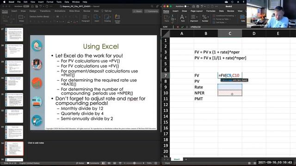Click the PowerPoint Home icon in title bar

click(32, 6)
